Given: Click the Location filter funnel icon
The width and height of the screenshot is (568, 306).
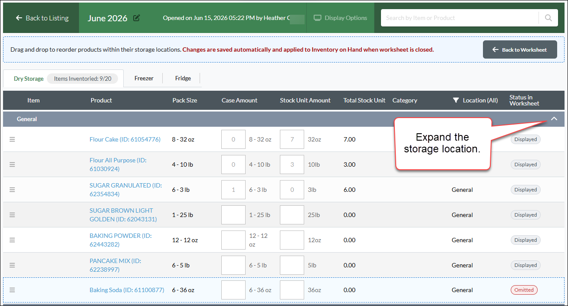Looking at the screenshot, I should (x=456, y=100).
